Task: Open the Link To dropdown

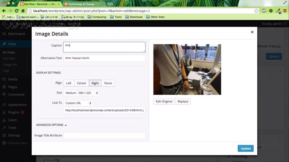Action: point(78,103)
